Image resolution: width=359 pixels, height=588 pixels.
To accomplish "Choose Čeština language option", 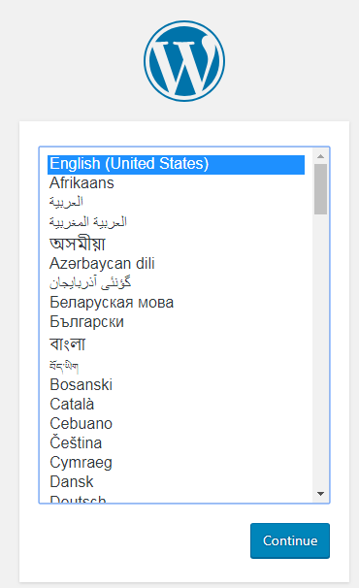I will click(x=176, y=442).
